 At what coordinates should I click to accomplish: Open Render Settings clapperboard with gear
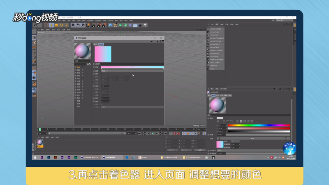(x=104, y=25)
